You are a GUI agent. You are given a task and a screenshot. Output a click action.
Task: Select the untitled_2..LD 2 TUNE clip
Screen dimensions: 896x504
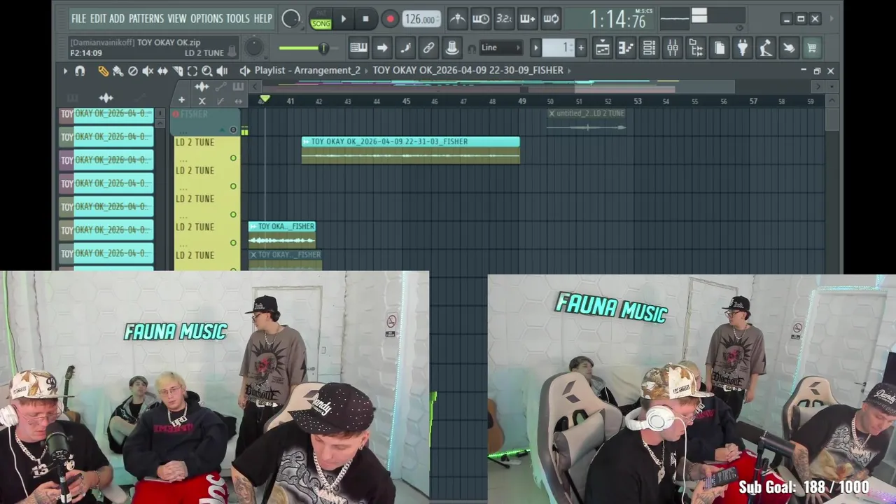[586, 120]
